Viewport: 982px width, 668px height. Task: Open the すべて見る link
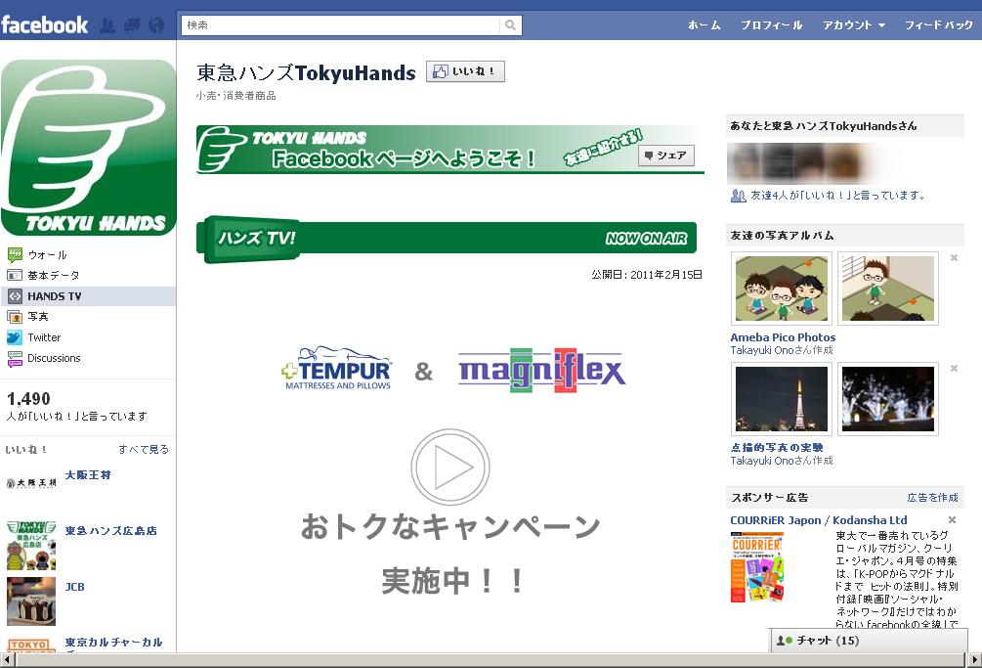point(144,449)
